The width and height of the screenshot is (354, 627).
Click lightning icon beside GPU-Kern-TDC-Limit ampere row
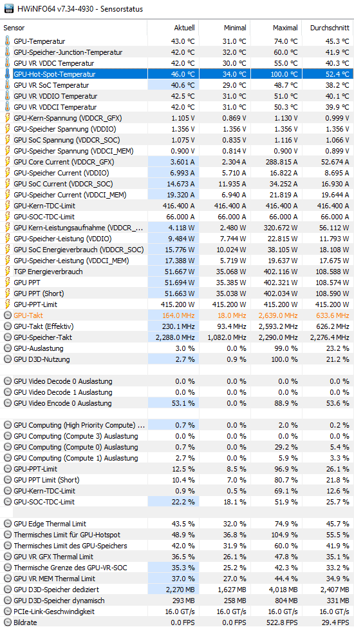(7, 206)
